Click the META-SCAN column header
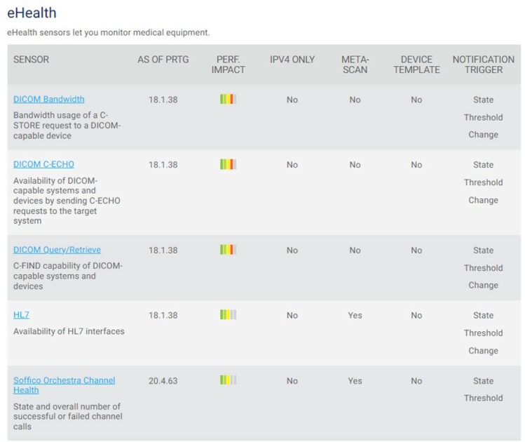Viewport: 525px width, 442px height. [x=355, y=65]
